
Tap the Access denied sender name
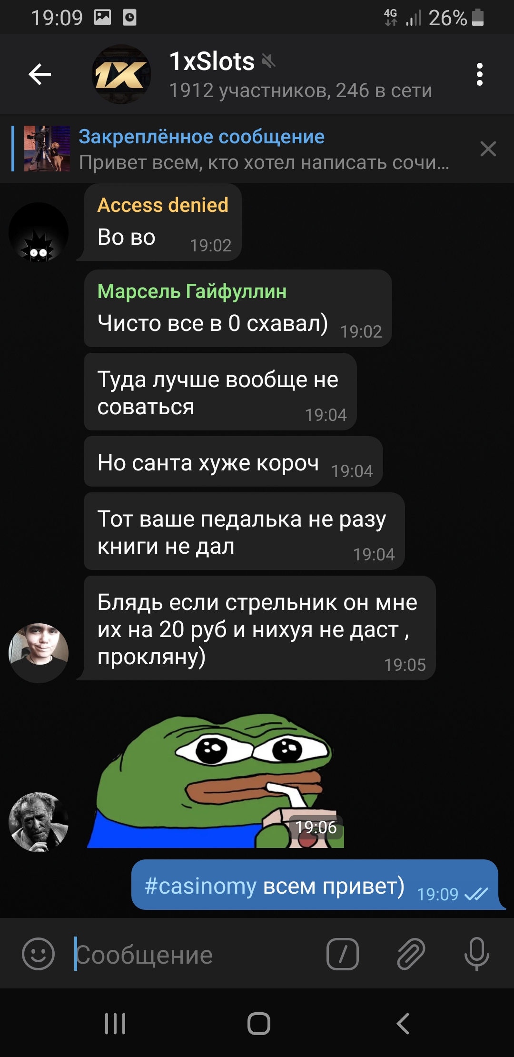(163, 205)
